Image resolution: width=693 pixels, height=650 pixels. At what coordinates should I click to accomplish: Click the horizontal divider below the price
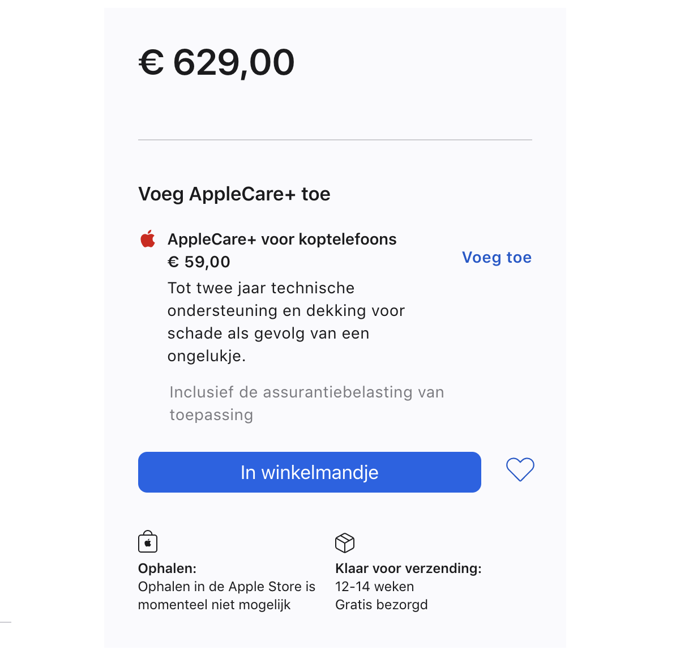335,139
